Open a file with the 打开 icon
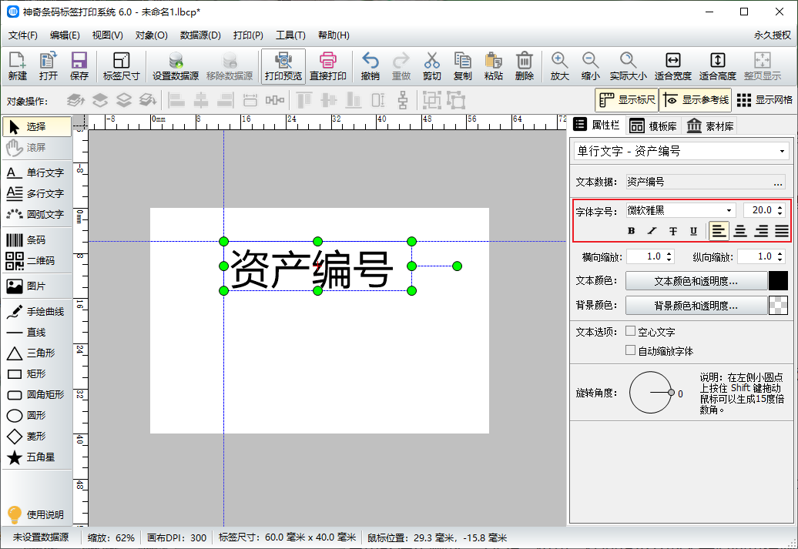The image size is (798, 549). [x=49, y=66]
